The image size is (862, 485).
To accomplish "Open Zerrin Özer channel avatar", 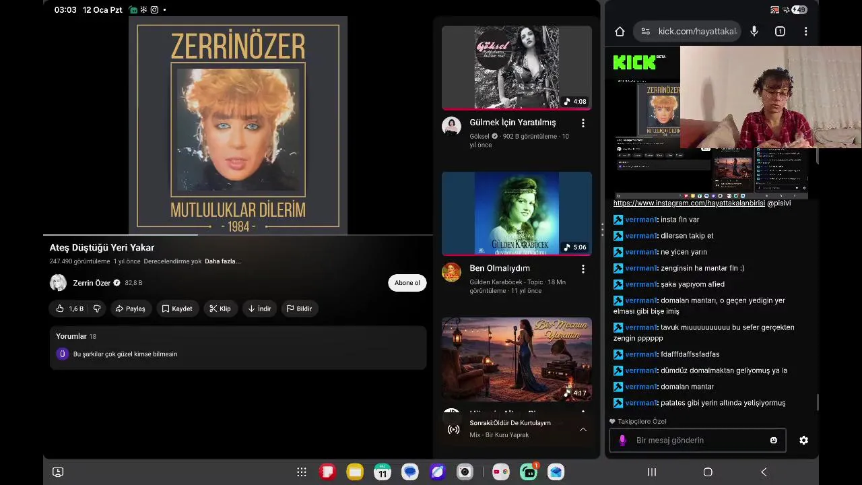I will tap(59, 283).
